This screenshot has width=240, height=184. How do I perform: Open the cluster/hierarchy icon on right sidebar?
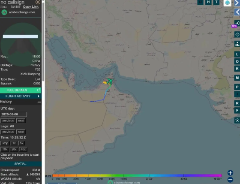[x=237, y=44]
